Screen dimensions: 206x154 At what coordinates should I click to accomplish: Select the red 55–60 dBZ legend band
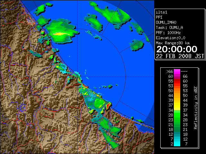177,81
